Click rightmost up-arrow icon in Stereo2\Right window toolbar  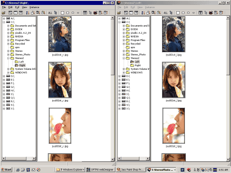(106, 13)
